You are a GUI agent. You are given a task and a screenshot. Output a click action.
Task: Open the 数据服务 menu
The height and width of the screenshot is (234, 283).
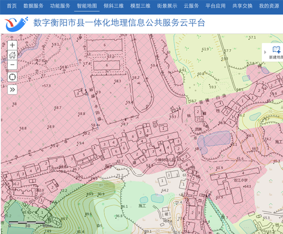(33, 6)
